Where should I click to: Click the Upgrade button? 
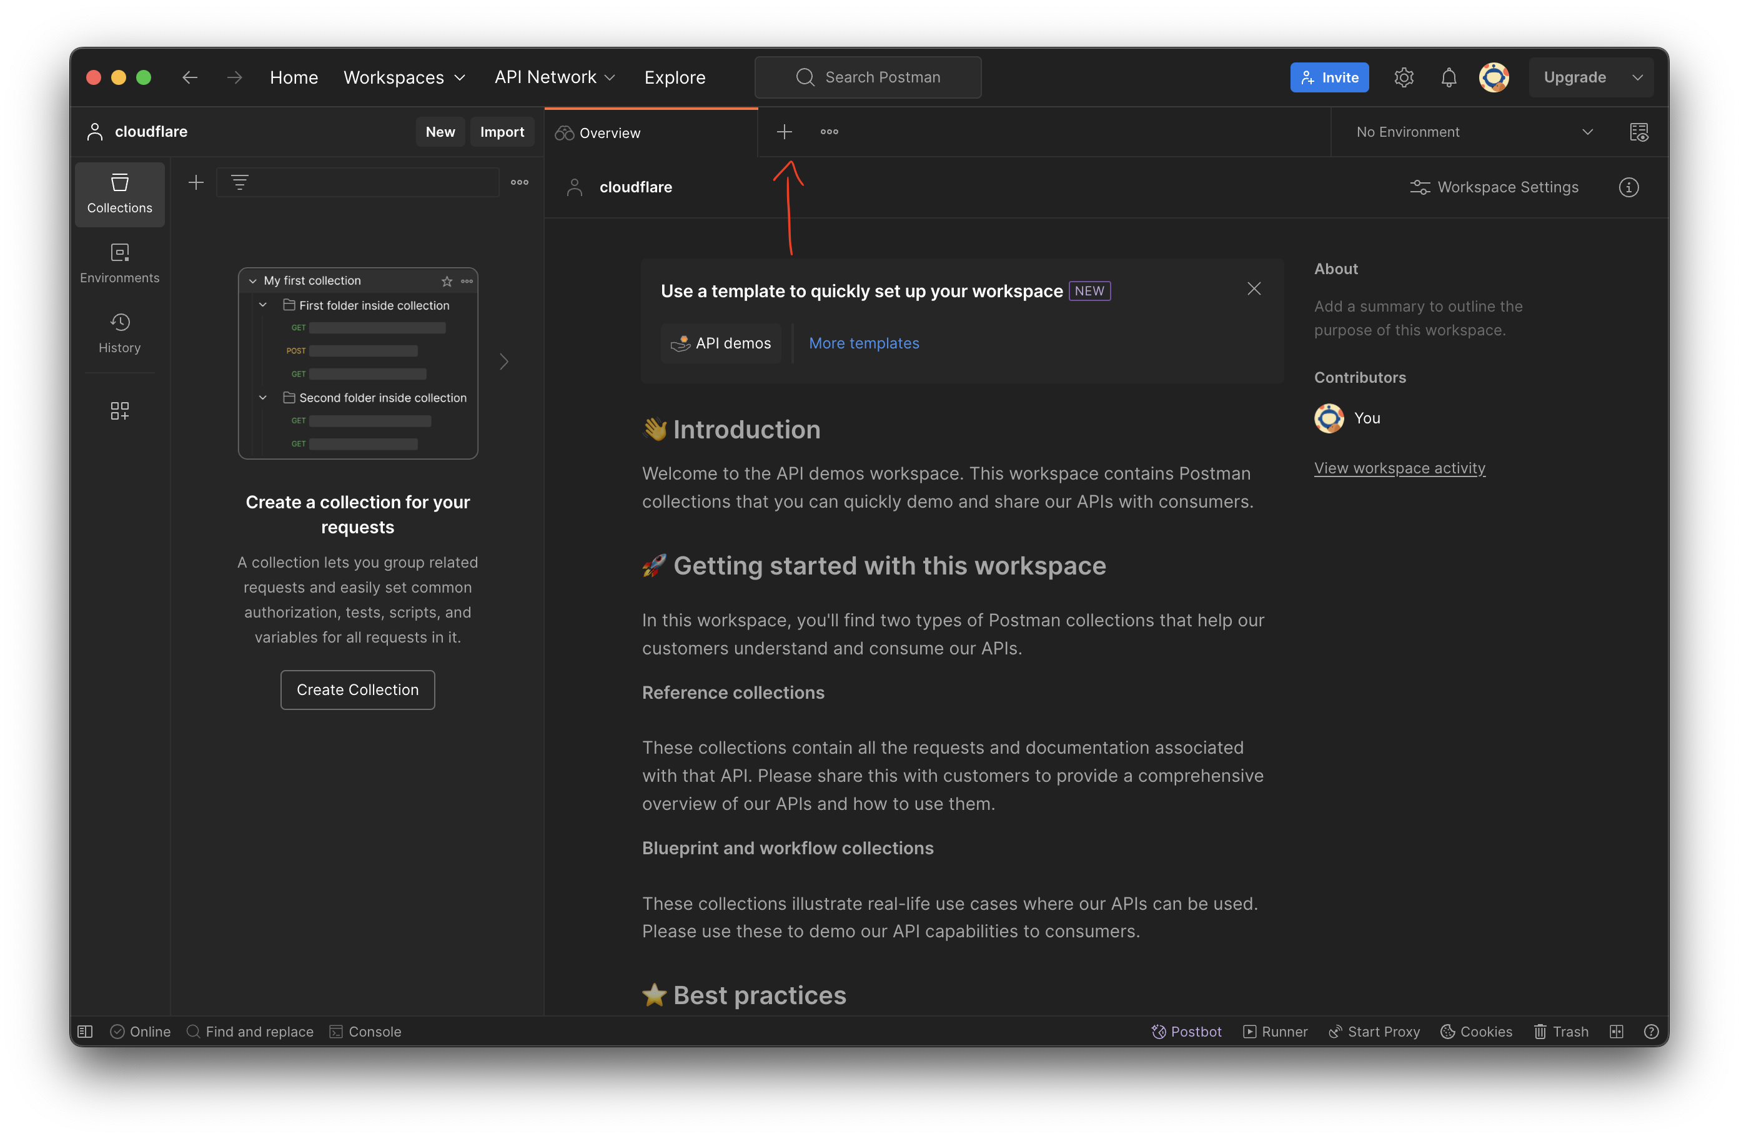(x=1575, y=77)
